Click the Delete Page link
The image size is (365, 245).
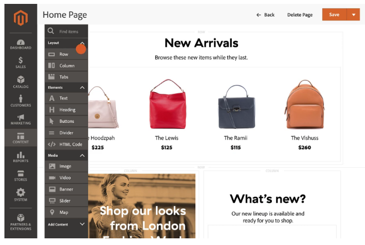(300, 15)
